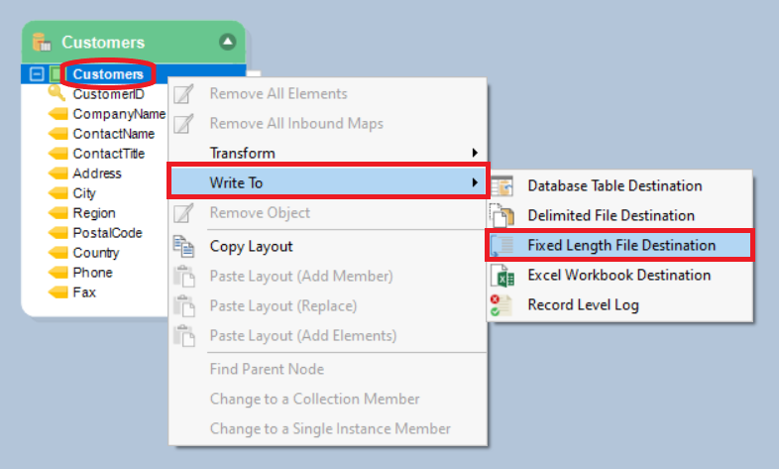Screen dimensions: 779x469
Task: Select the Database Table Destination icon
Action: (x=501, y=185)
